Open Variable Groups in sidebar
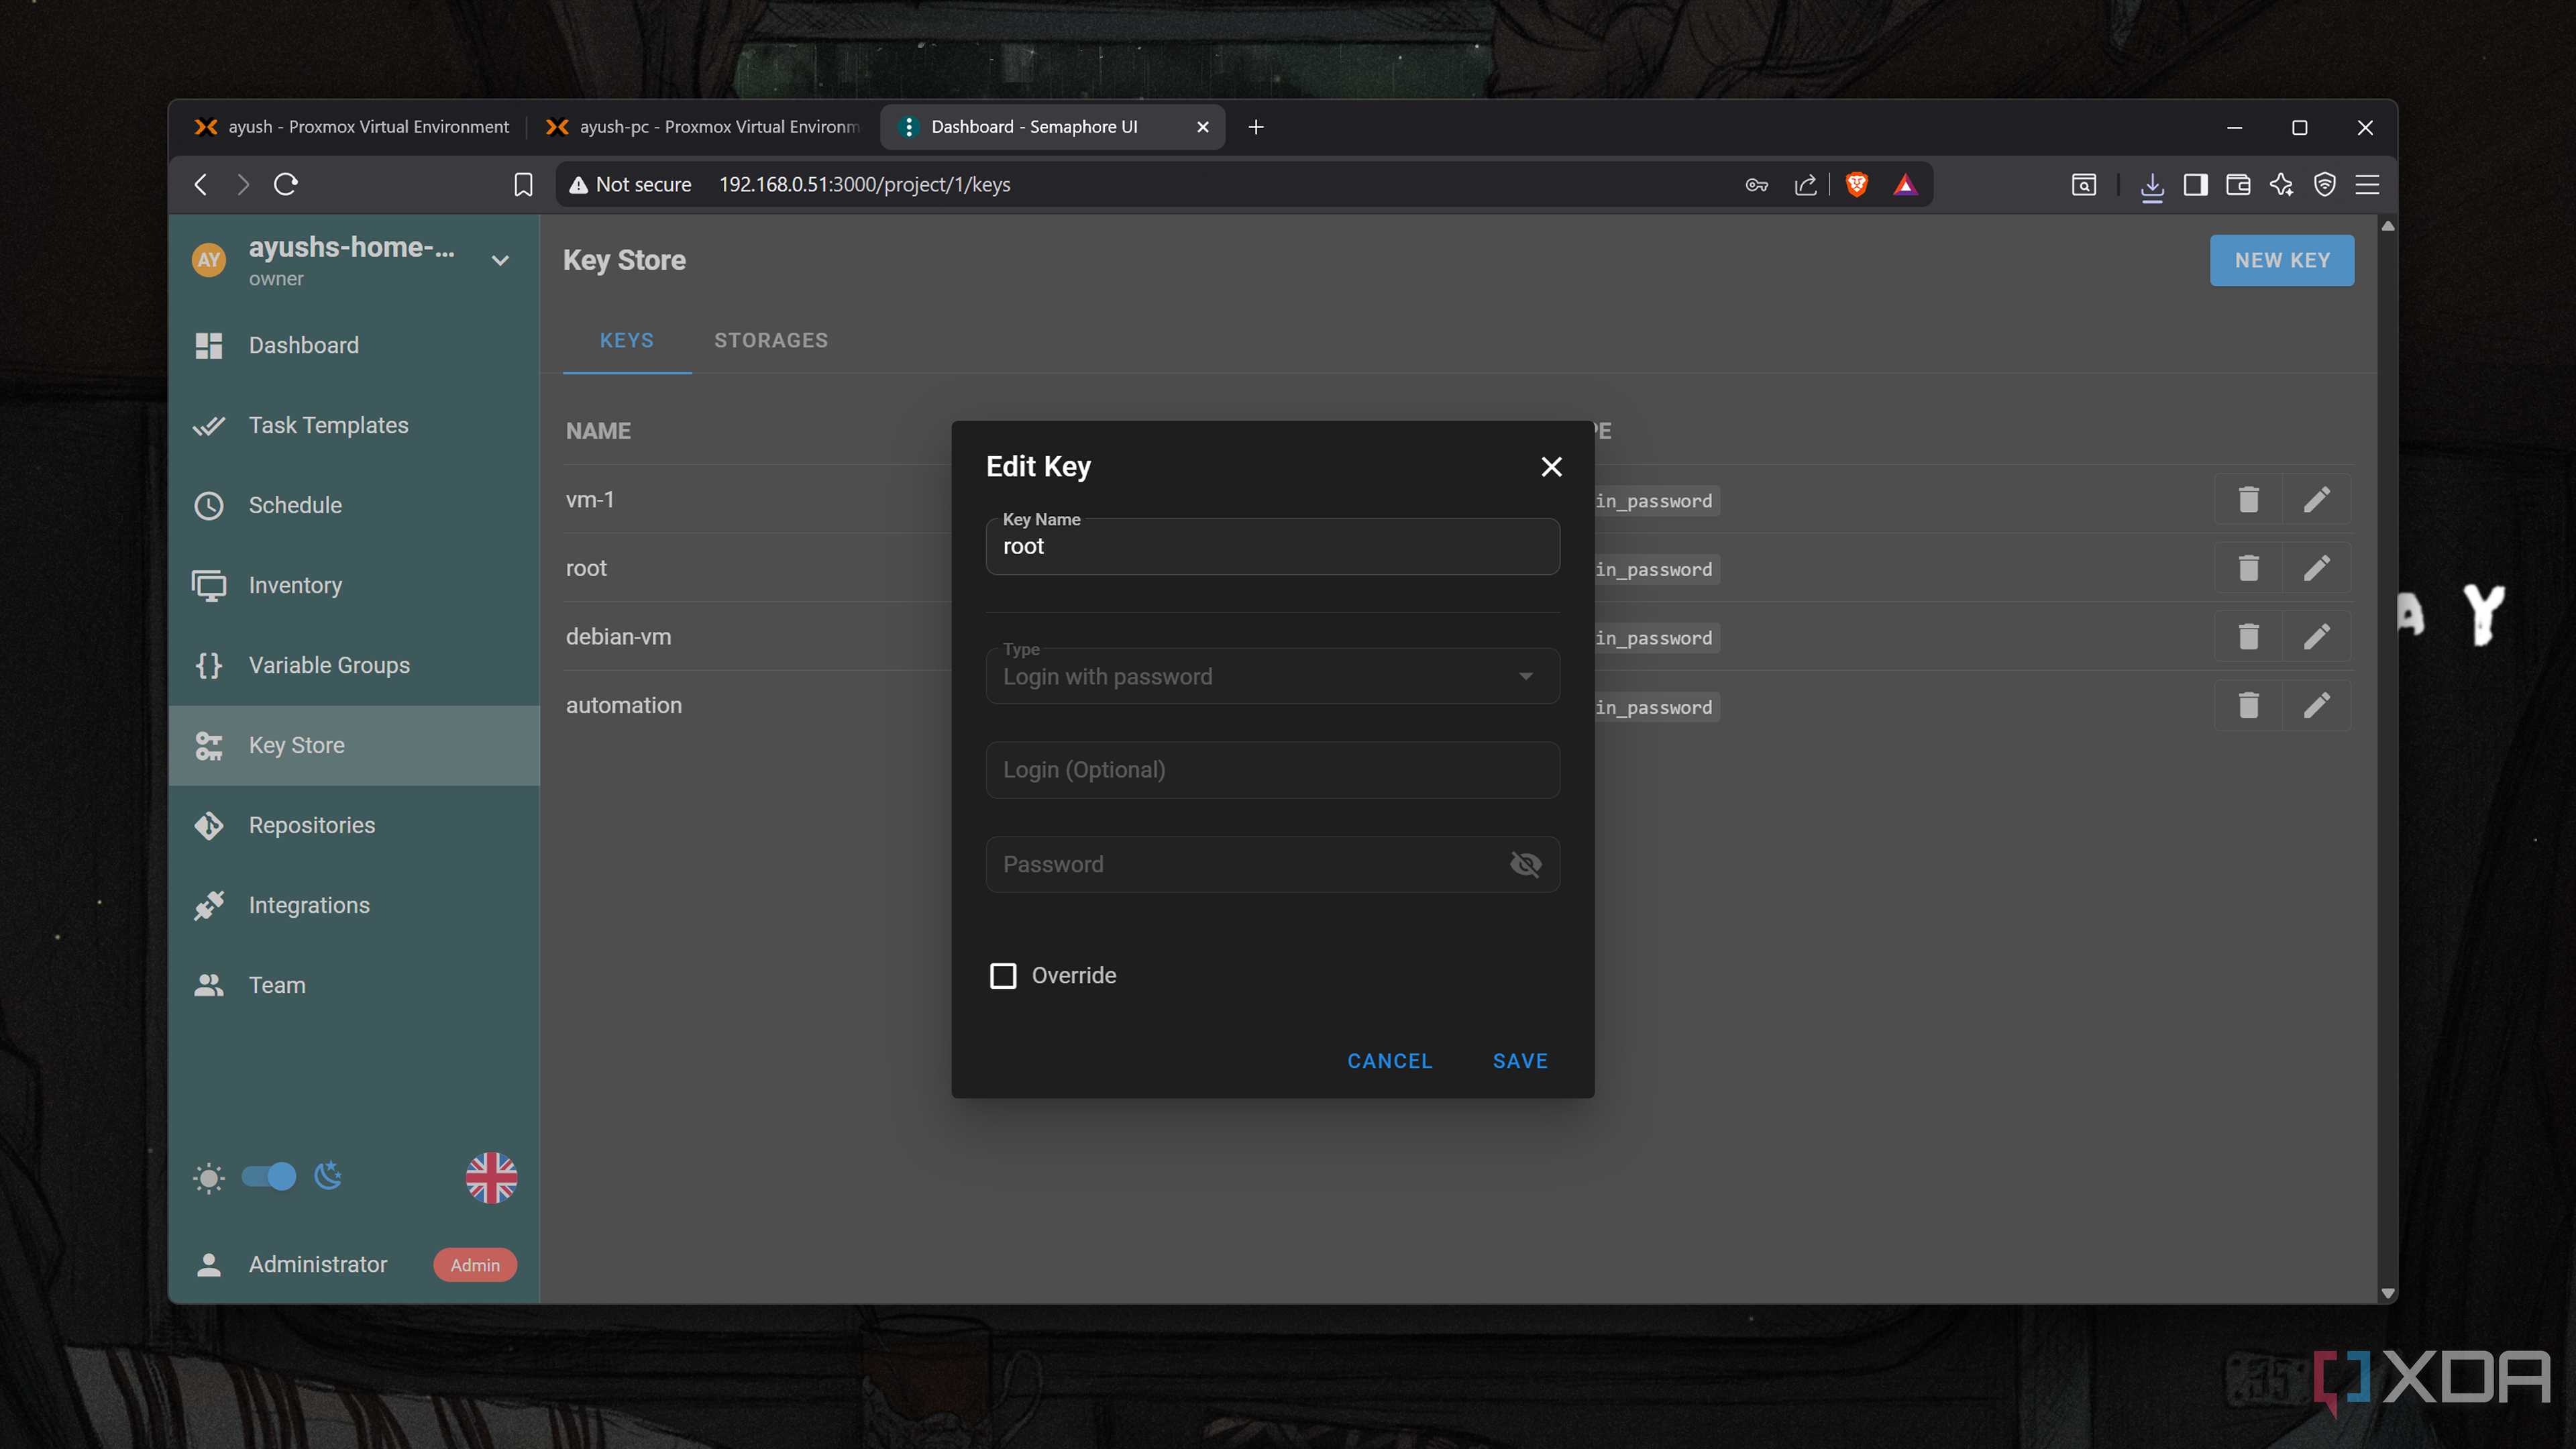Viewport: 2576px width, 1449px height. click(354, 665)
